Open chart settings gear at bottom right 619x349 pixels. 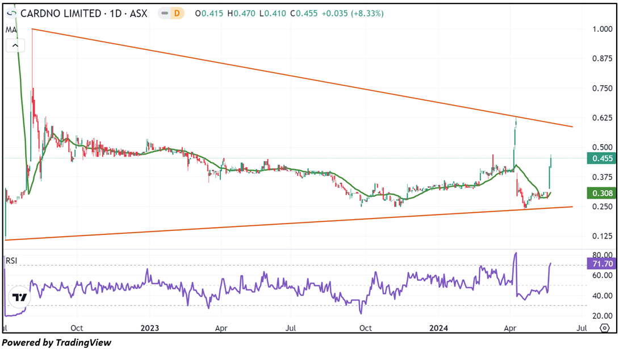[604, 327]
